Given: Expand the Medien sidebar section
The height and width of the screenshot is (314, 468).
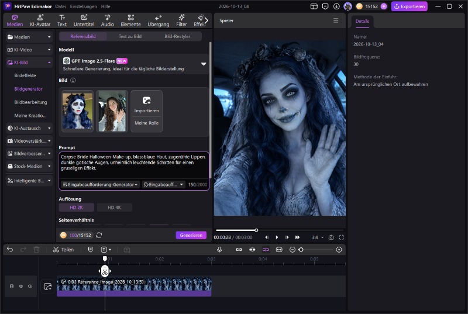Looking at the screenshot, I should 29,37.
